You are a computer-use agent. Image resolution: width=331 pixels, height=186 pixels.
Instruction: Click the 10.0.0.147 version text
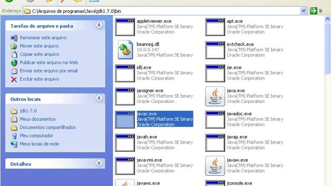pyautogui.click(x=148, y=50)
